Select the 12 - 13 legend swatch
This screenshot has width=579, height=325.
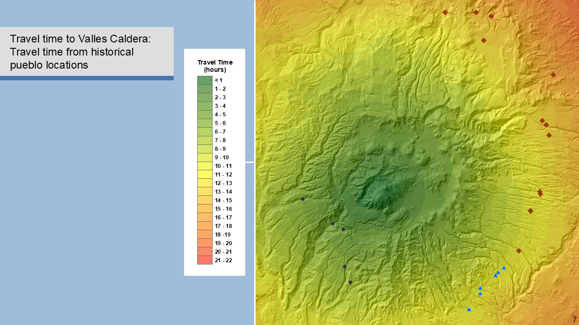[x=205, y=183]
